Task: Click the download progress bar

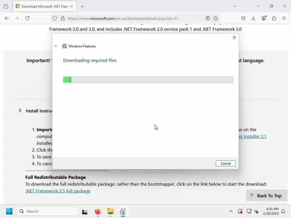Action: pos(148,80)
